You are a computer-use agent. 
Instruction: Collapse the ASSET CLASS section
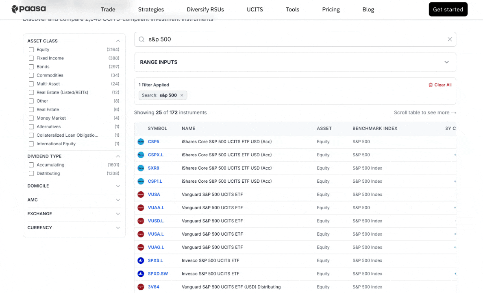pos(118,41)
